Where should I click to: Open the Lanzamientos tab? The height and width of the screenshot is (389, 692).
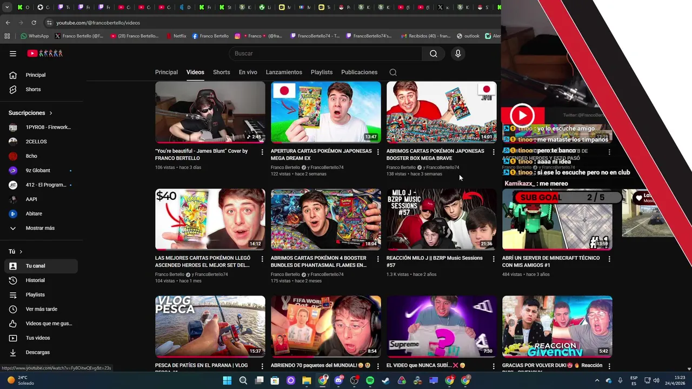pyautogui.click(x=284, y=72)
